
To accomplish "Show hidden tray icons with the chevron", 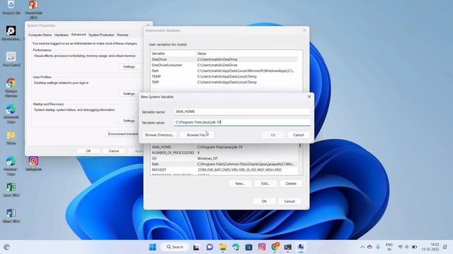I will point(362,247).
